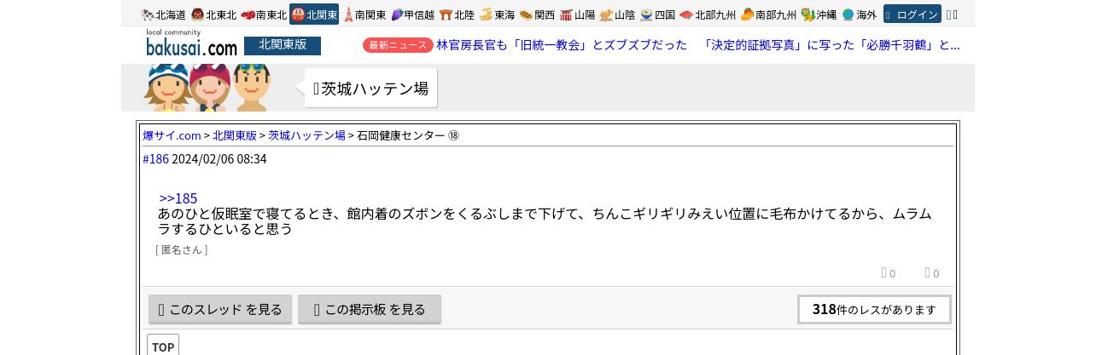Open the 北海道 region icon link

pyautogui.click(x=148, y=14)
